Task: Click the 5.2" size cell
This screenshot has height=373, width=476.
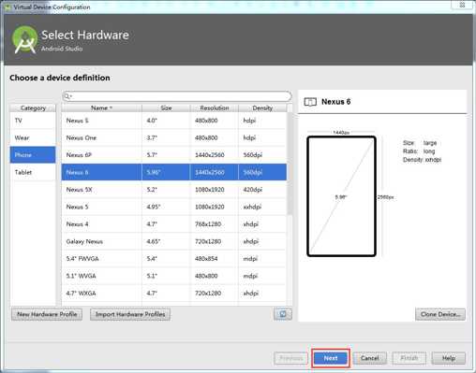Action: click(166, 190)
